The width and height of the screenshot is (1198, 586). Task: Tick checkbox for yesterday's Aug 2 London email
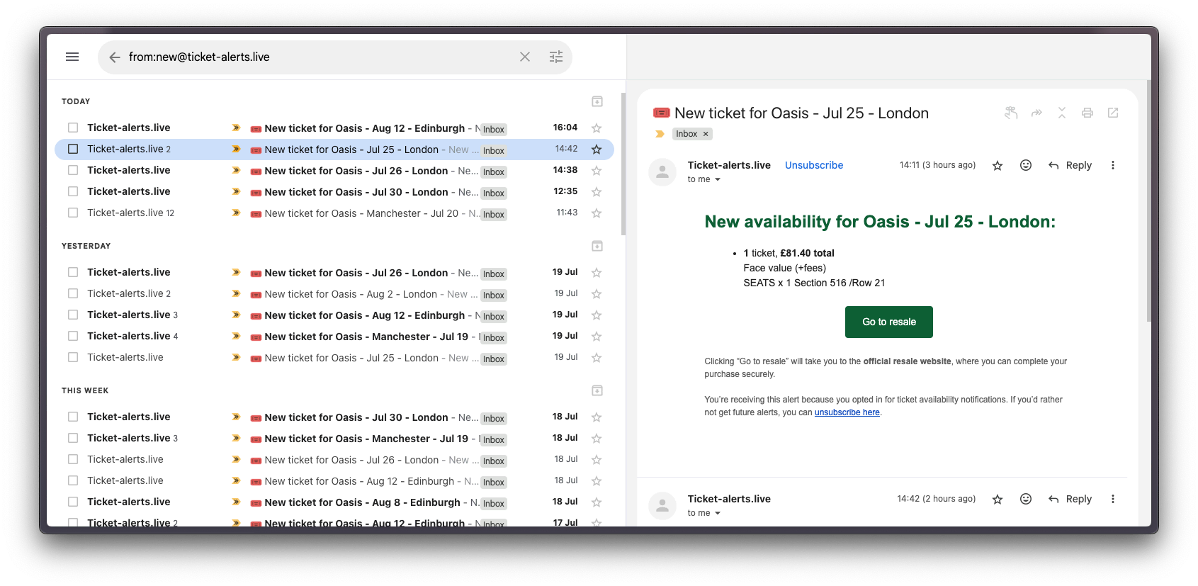tap(73, 293)
